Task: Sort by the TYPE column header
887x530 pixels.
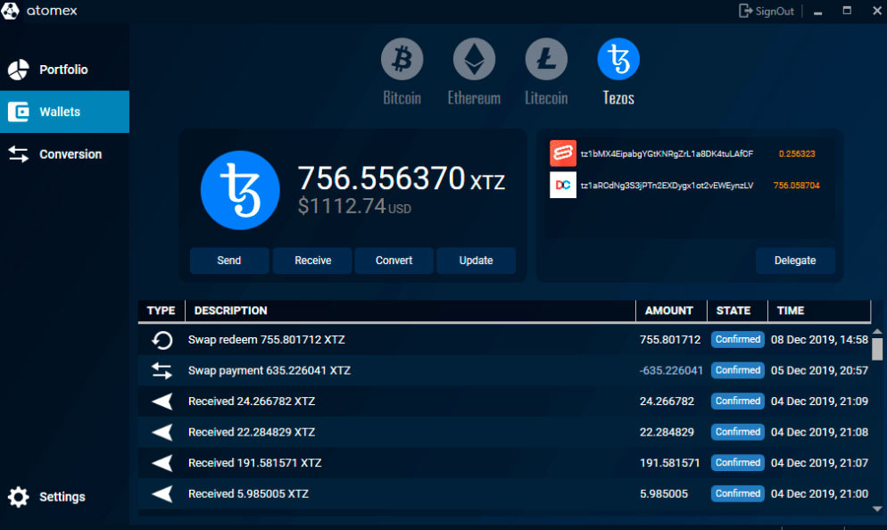Action: [162, 311]
